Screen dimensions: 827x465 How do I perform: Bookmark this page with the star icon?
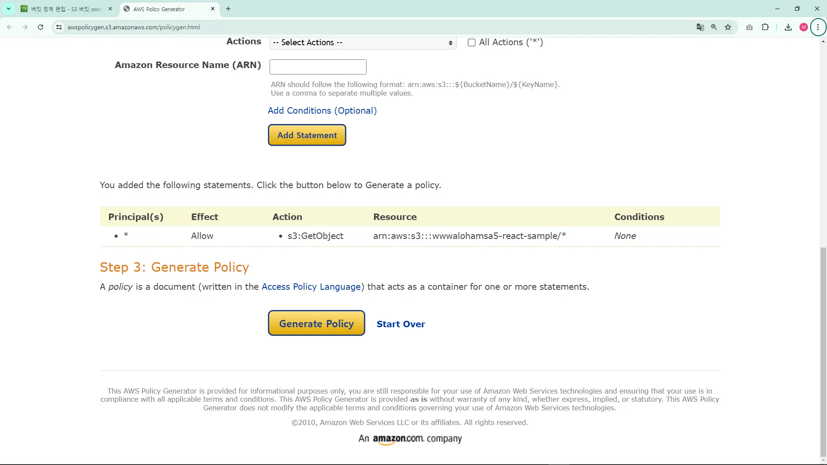[x=728, y=27]
